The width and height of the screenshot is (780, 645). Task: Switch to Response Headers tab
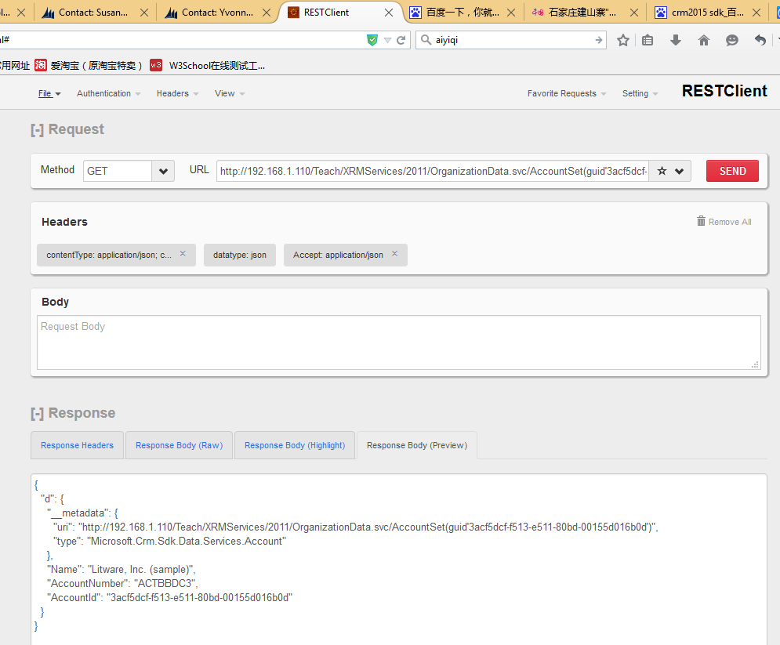pyautogui.click(x=77, y=445)
